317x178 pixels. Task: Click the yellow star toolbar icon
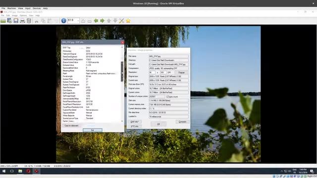pos(128,21)
